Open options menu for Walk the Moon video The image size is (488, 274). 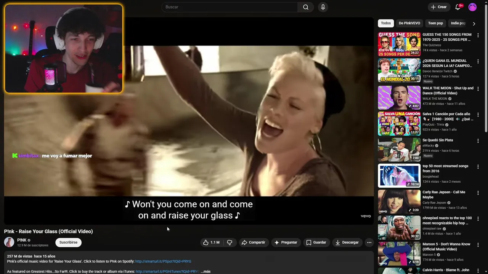pos(478,89)
